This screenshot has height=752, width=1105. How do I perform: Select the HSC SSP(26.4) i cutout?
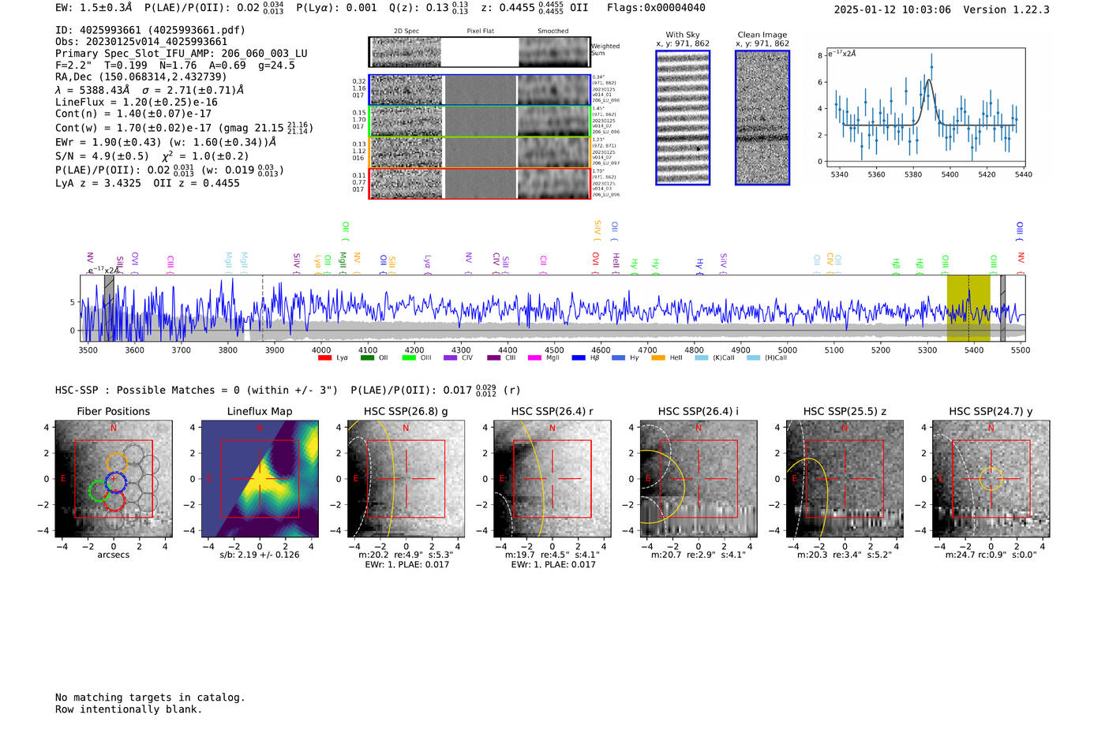699,479
